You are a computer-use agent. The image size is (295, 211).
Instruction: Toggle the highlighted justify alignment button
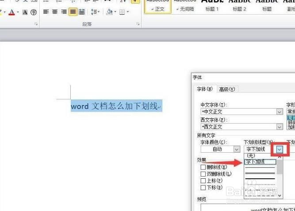click(73, 12)
